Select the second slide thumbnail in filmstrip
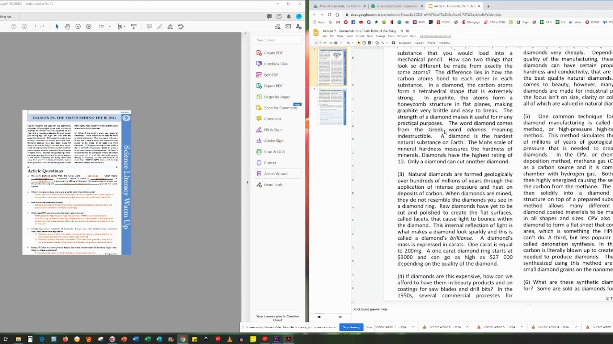The image size is (613, 344). 331,106
